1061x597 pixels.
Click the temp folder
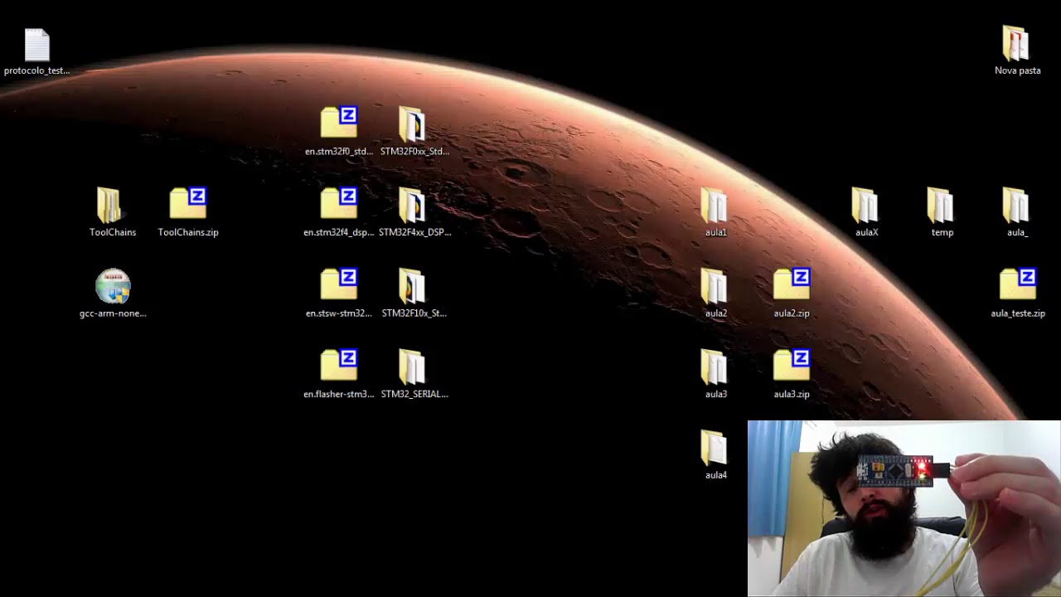click(940, 205)
